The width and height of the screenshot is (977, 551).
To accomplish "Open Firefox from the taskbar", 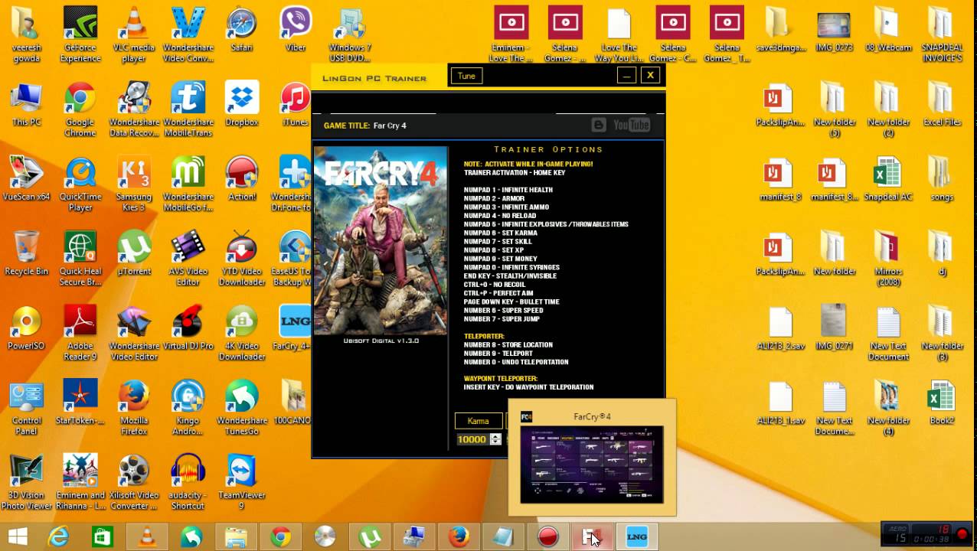I will [459, 536].
